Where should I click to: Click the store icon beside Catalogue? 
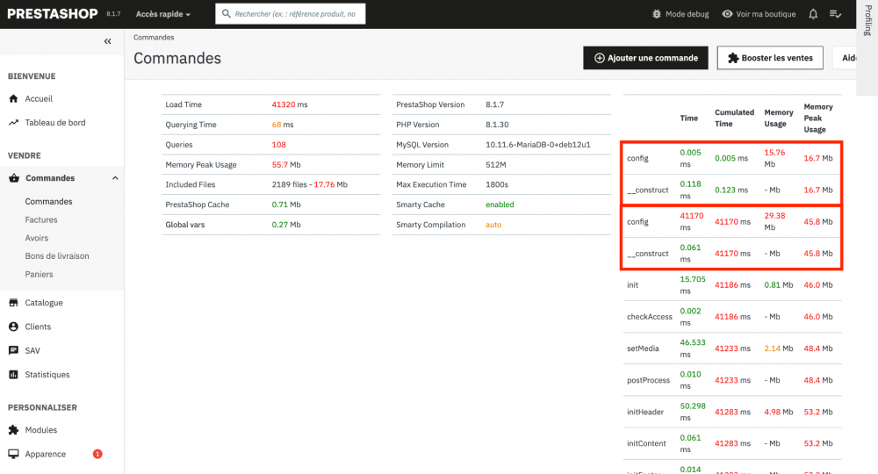(13, 303)
